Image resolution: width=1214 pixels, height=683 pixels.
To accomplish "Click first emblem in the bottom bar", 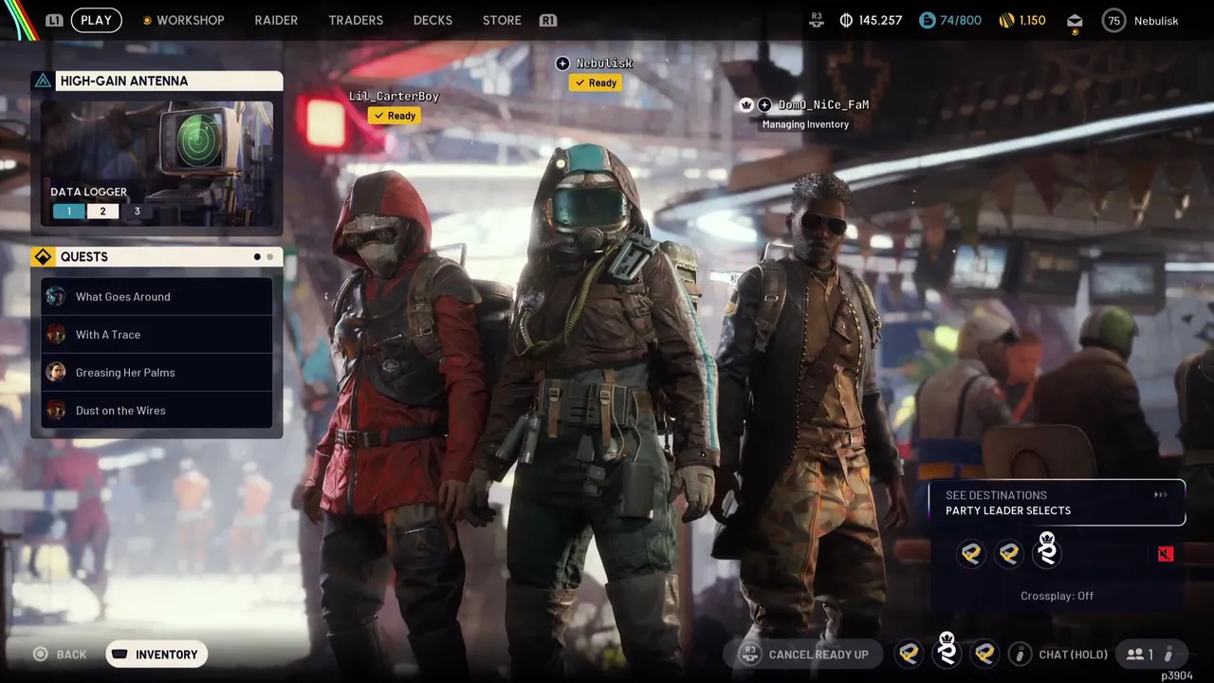I will pyautogui.click(x=909, y=654).
